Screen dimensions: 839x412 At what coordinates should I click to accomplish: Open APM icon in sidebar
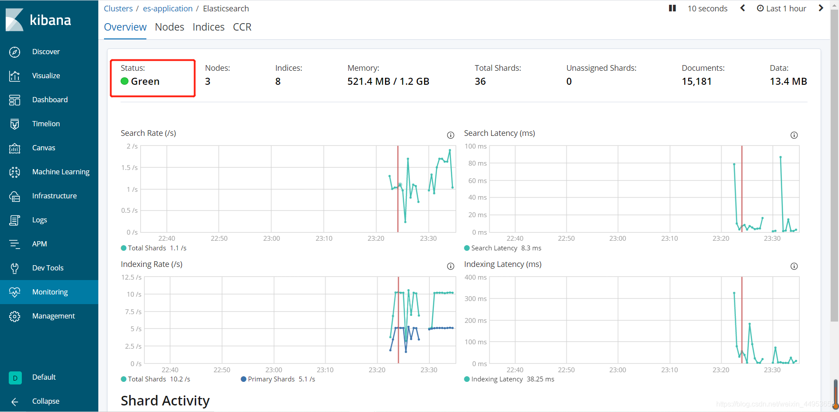(x=14, y=244)
